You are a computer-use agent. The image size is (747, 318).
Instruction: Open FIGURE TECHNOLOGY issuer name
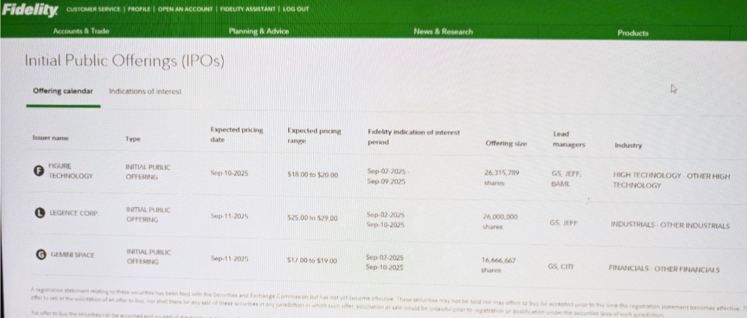71,171
